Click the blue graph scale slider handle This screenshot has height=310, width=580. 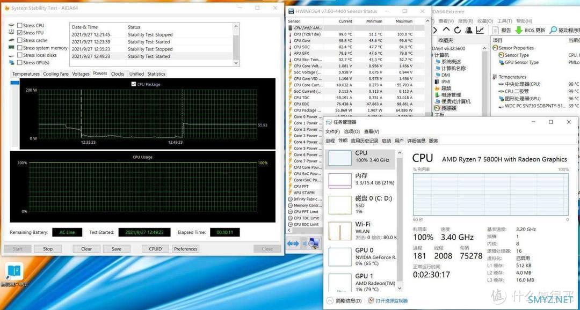pyautogui.click(x=15, y=83)
